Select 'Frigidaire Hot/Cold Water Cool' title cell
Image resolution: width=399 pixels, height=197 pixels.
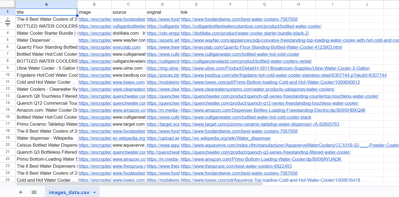click(46, 75)
